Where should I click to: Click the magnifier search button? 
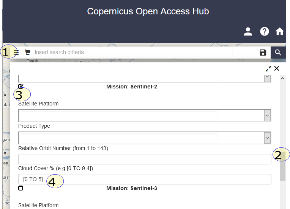coord(278,53)
